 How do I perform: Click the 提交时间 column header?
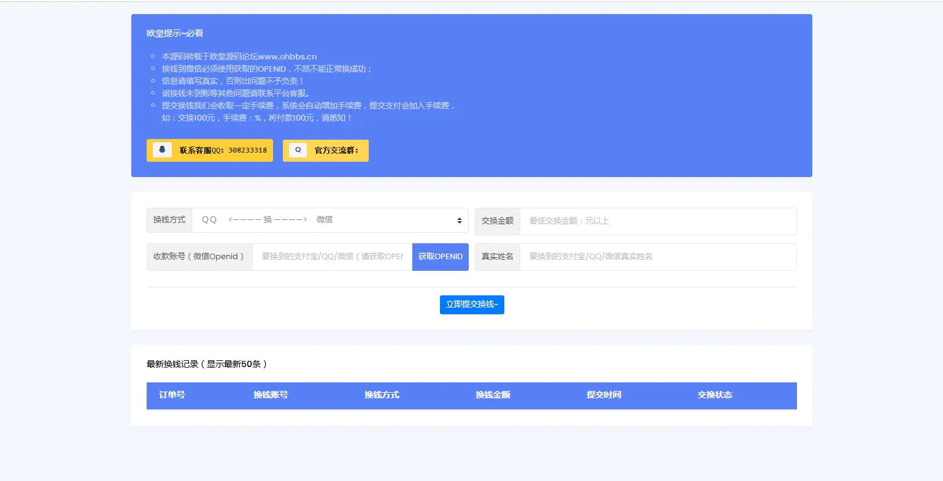[604, 395]
